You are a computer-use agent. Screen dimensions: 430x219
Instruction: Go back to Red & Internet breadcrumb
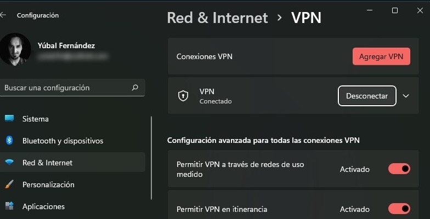point(217,18)
